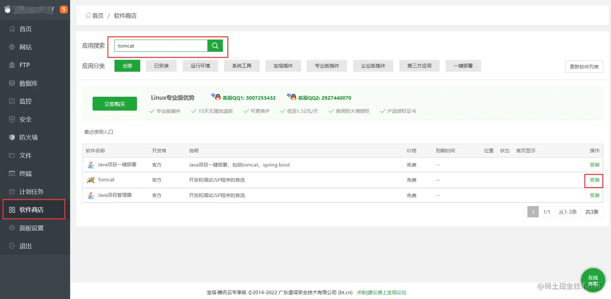Screen dimensions: 611x299
Task: Click the 首页 sidebar home icon
Action: pos(12,29)
